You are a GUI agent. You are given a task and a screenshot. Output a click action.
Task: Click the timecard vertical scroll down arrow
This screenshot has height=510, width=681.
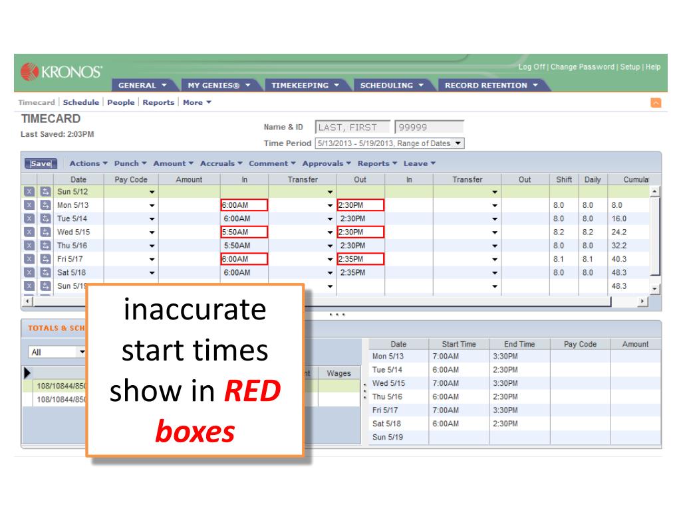click(x=655, y=288)
